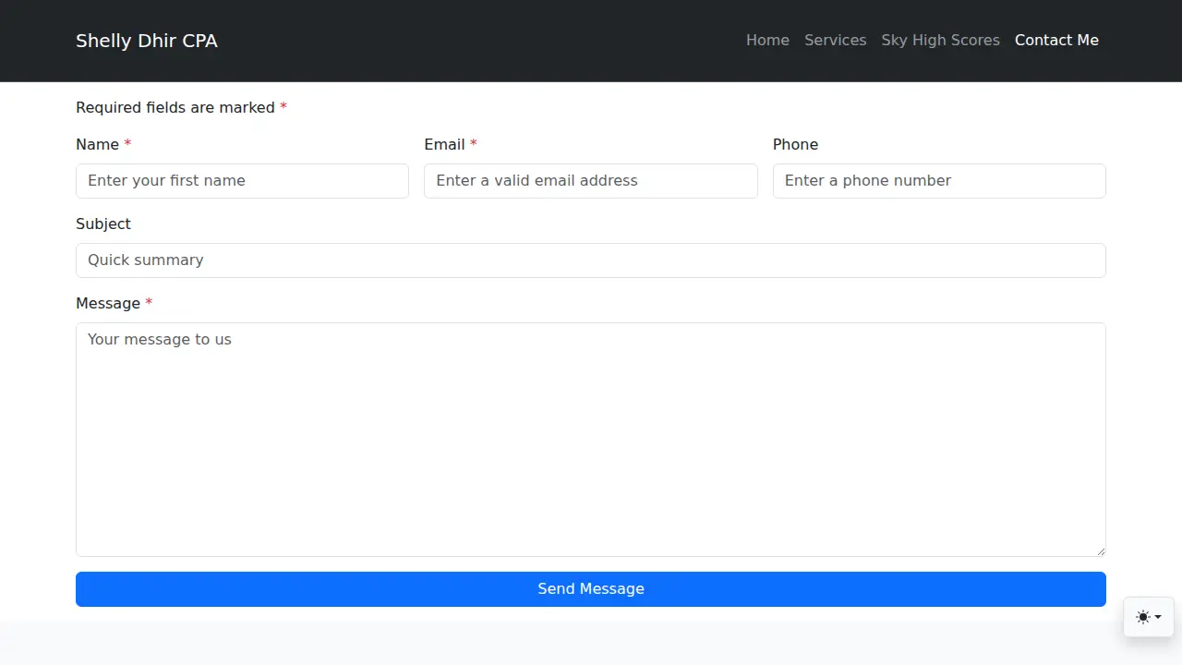Focus the Name input field
Screen dimensions: 1182x665
[x=242, y=181]
